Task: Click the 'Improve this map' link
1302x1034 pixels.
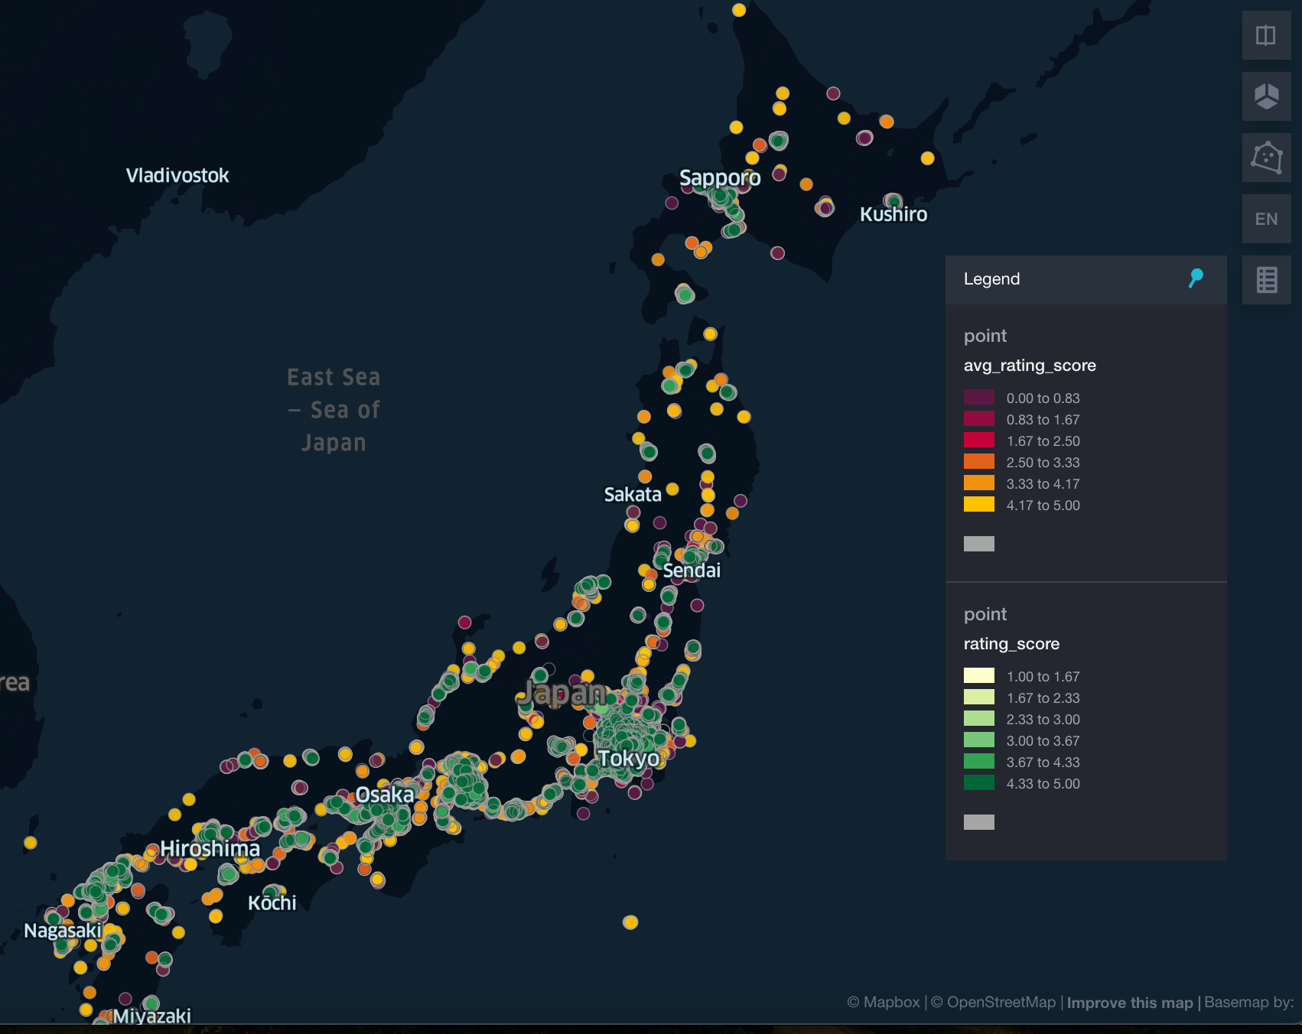Action: click(x=1129, y=1003)
